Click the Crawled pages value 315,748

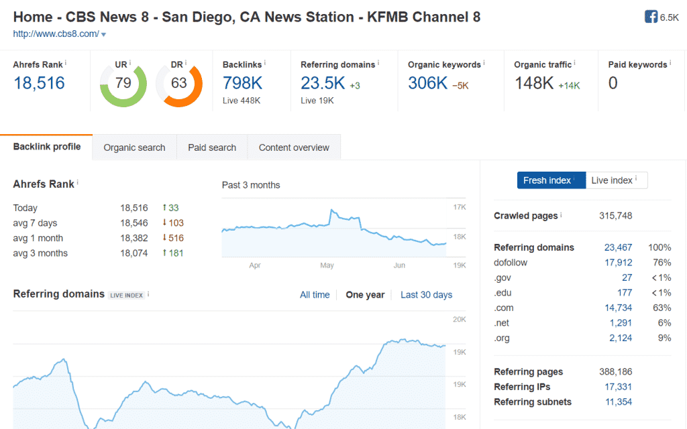(616, 216)
